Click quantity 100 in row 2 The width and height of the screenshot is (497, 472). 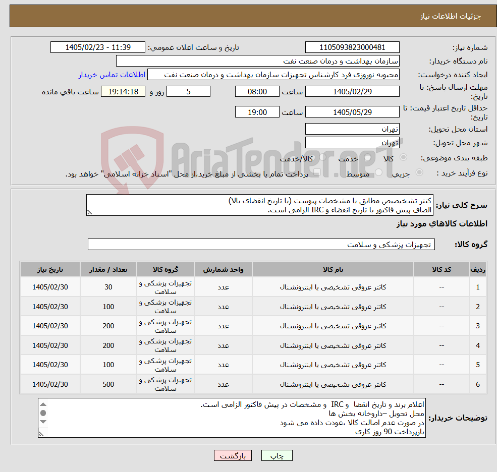108,307
